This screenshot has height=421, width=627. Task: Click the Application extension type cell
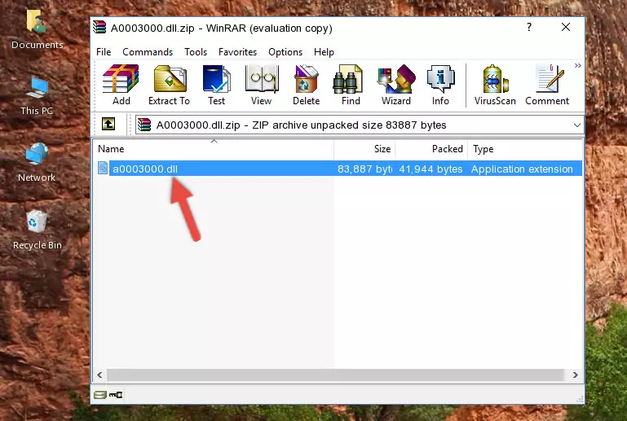(x=522, y=169)
